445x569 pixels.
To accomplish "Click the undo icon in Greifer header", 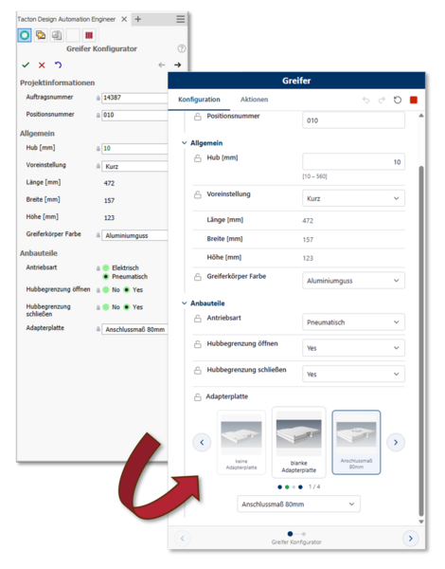I will tap(366, 100).
